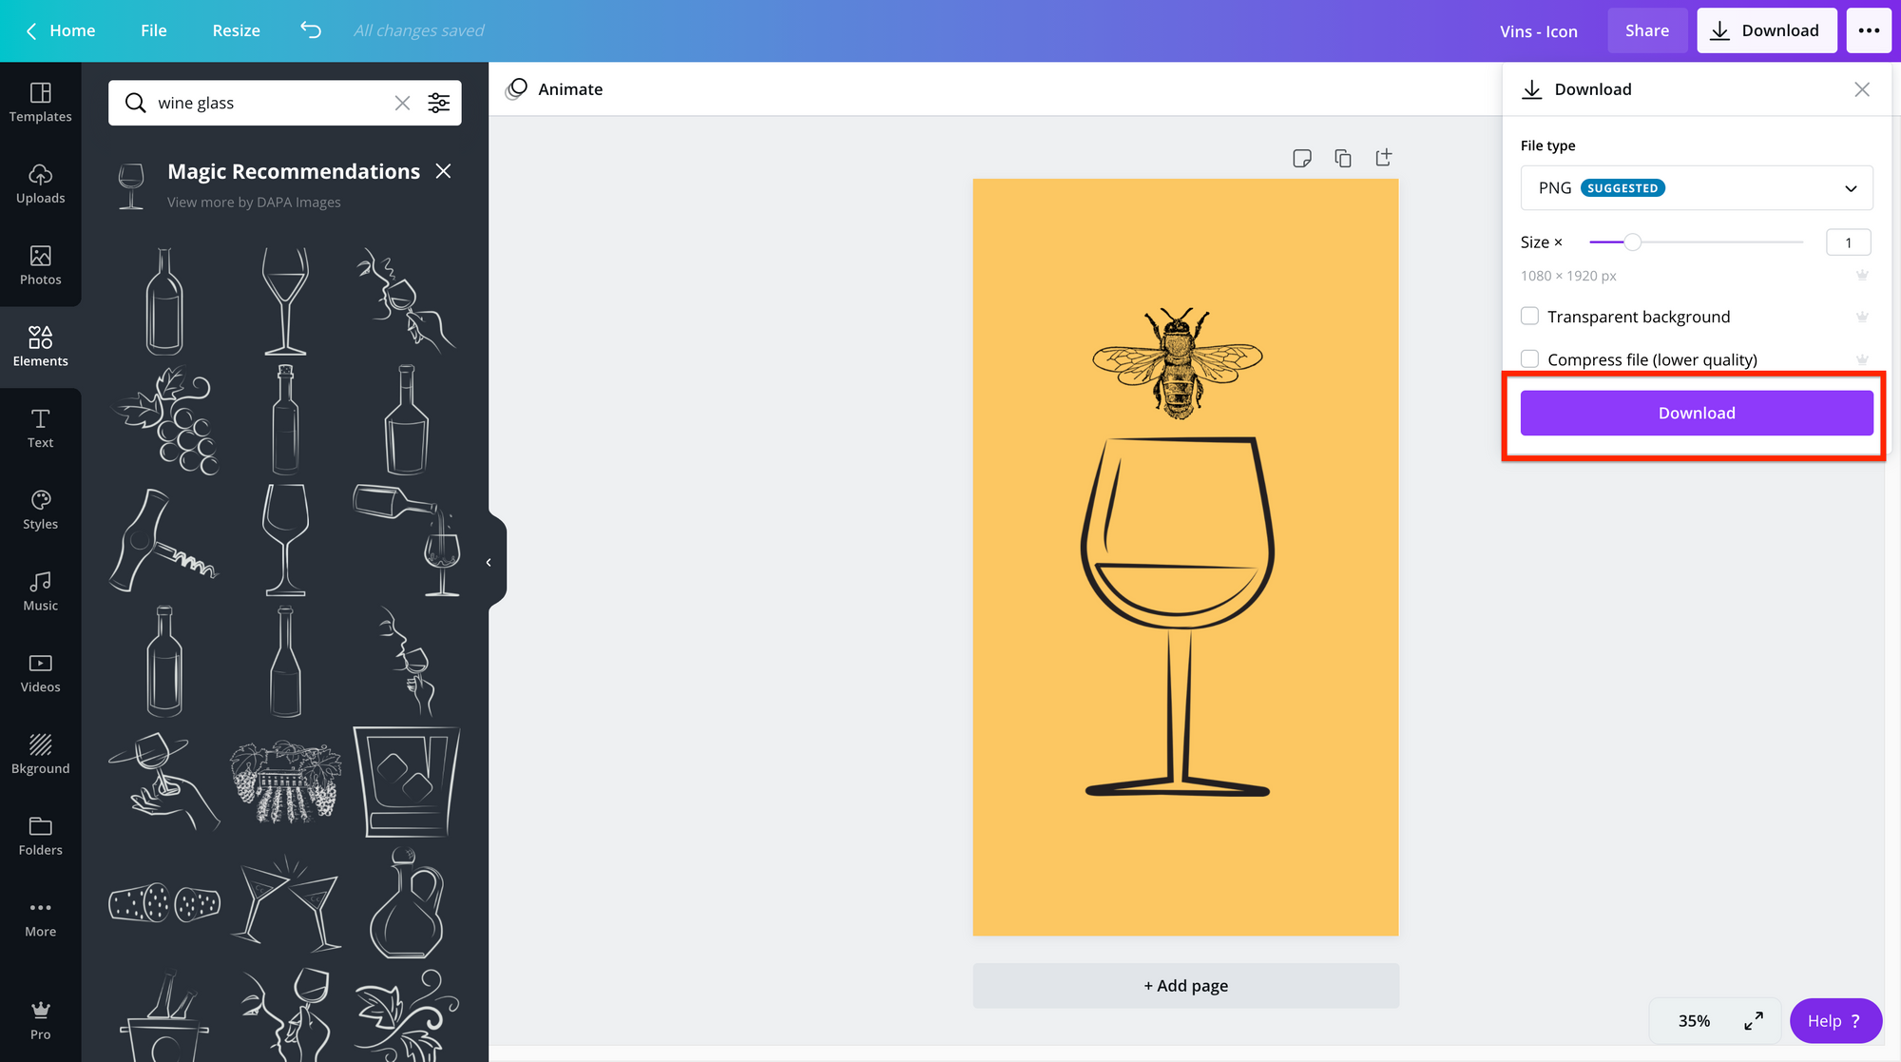This screenshot has width=1901, height=1062.
Task: Click the Resize button in top menu
Action: 235,29
